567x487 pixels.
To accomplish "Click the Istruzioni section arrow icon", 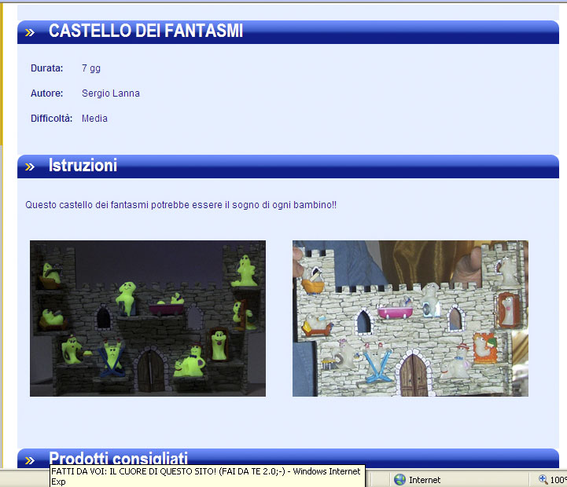I will click(x=30, y=167).
